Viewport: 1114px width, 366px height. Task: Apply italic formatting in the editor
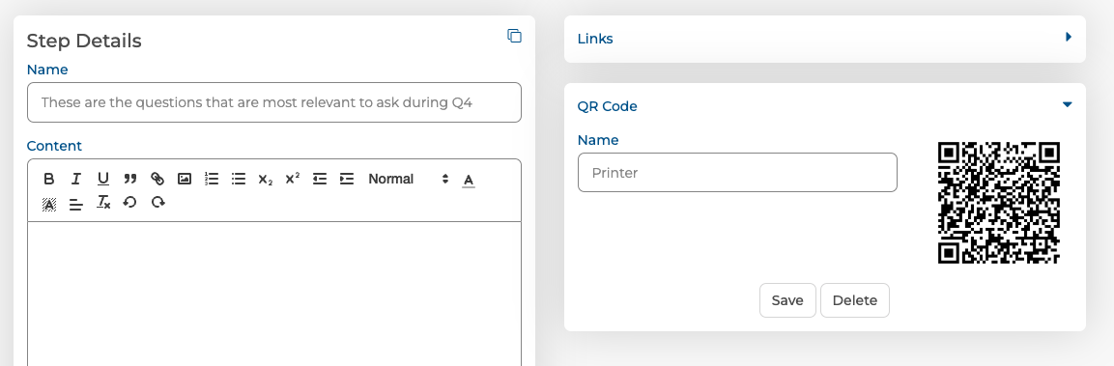(76, 179)
